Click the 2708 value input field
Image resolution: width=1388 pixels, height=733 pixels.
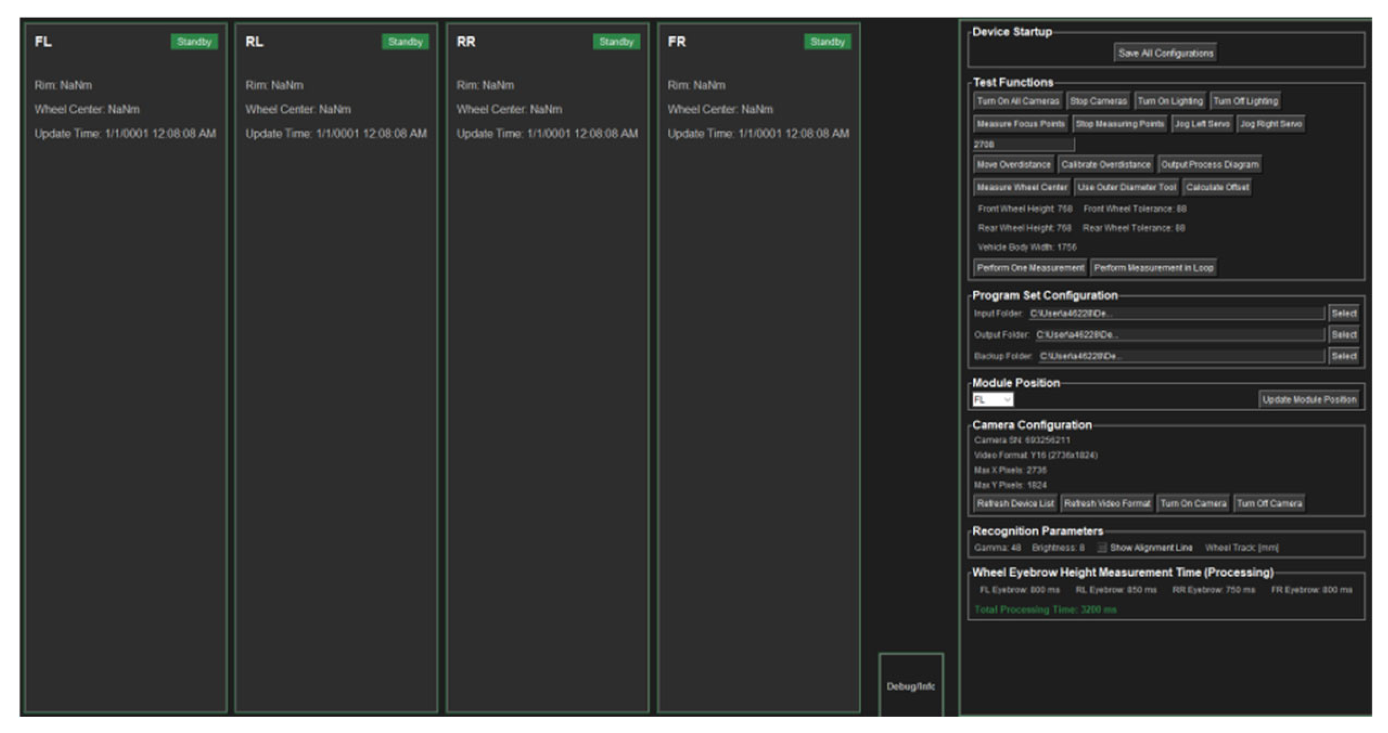(x=1023, y=145)
